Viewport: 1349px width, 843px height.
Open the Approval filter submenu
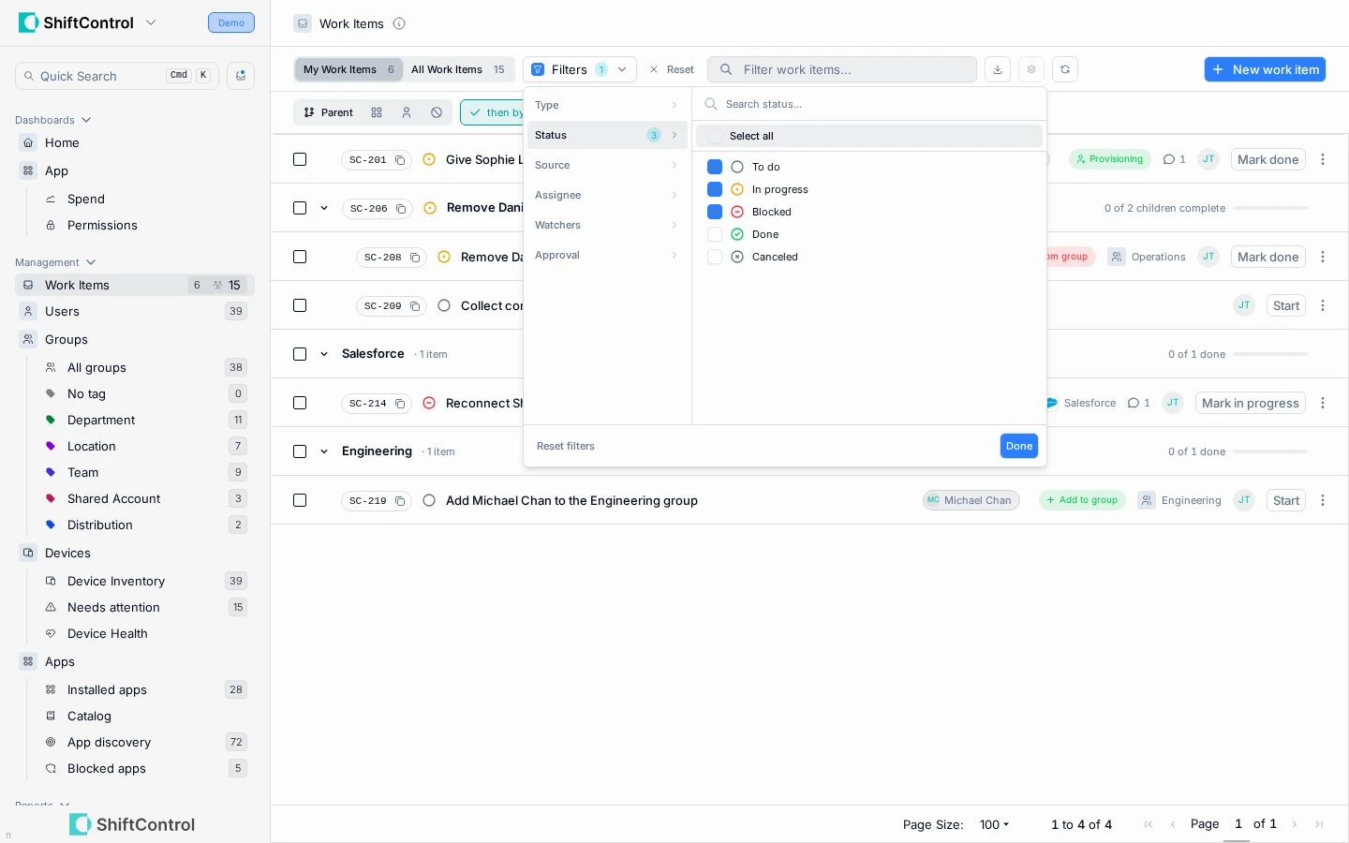click(x=606, y=255)
